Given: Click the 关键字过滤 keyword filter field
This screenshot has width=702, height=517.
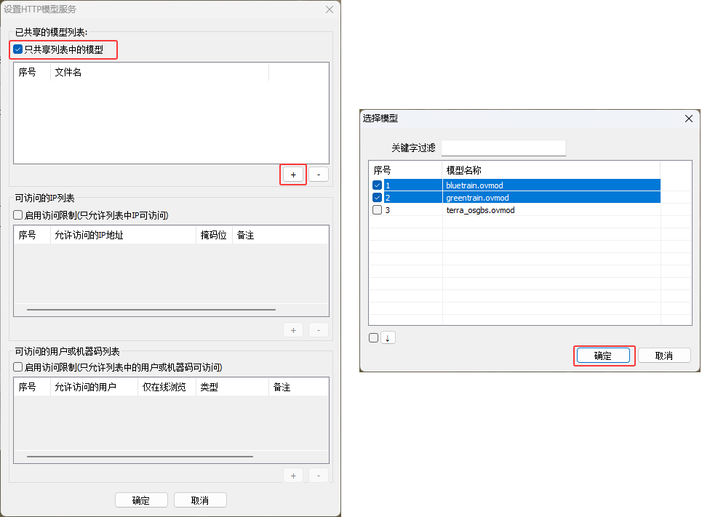Looking at the screenshot, I should point(503,148).
